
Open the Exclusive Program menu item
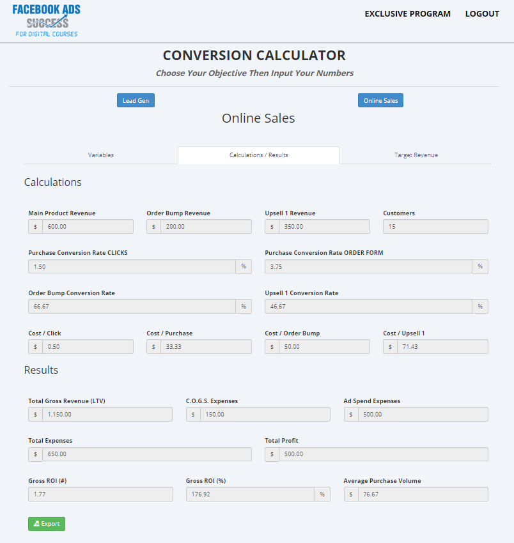click(407, 13)
